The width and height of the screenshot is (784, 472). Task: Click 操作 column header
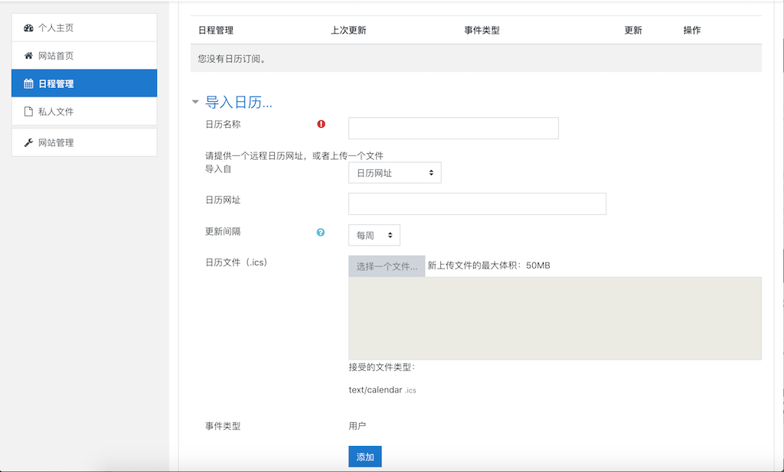pos(692,30)
